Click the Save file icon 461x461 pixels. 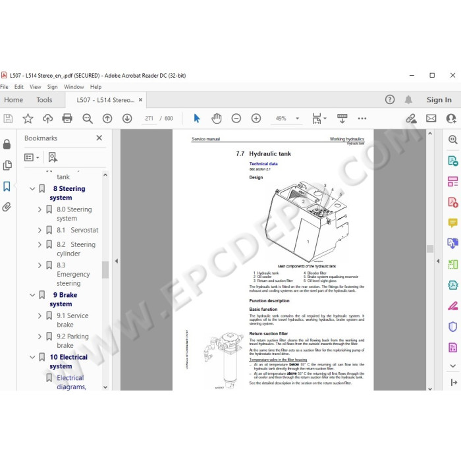point(8,119)
